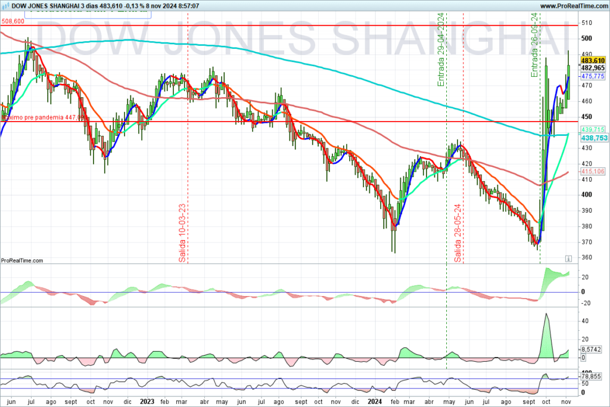The image size is (610, 407).
Task: Click the -20 label on the first indicator axis
Action: (x=586, y=303)
